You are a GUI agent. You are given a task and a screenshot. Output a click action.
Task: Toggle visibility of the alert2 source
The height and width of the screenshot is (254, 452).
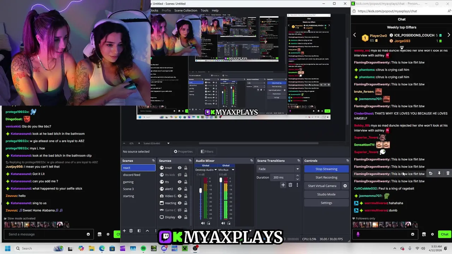[x=179, y=189]
